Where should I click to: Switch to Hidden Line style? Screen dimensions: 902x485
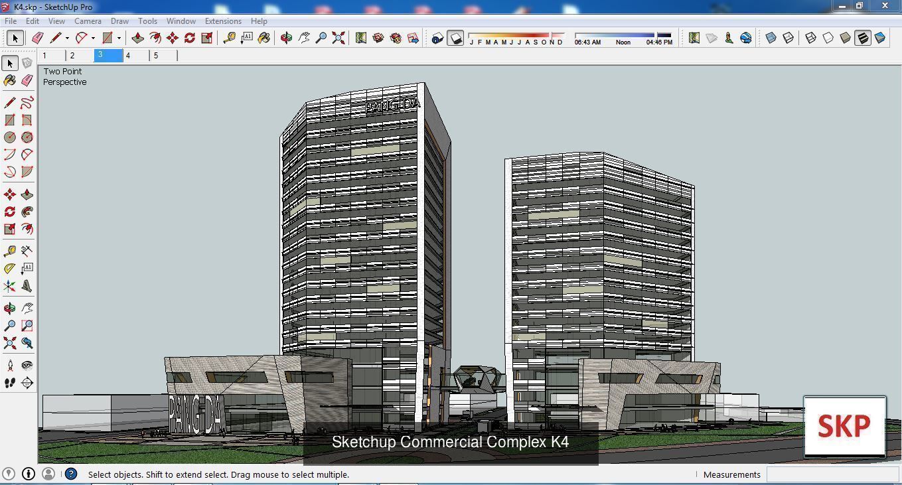(x=828, y=38)
